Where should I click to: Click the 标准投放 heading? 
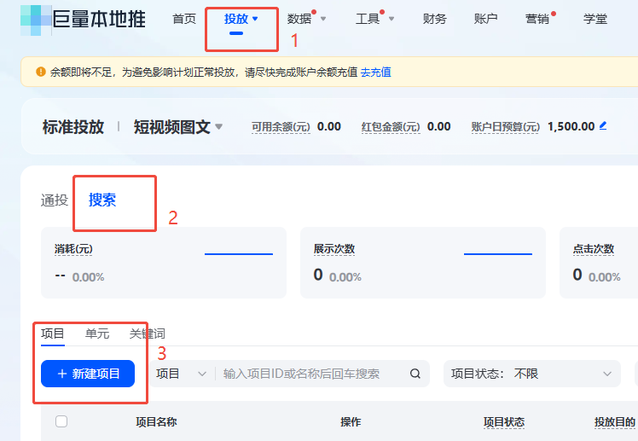(73, 127)
